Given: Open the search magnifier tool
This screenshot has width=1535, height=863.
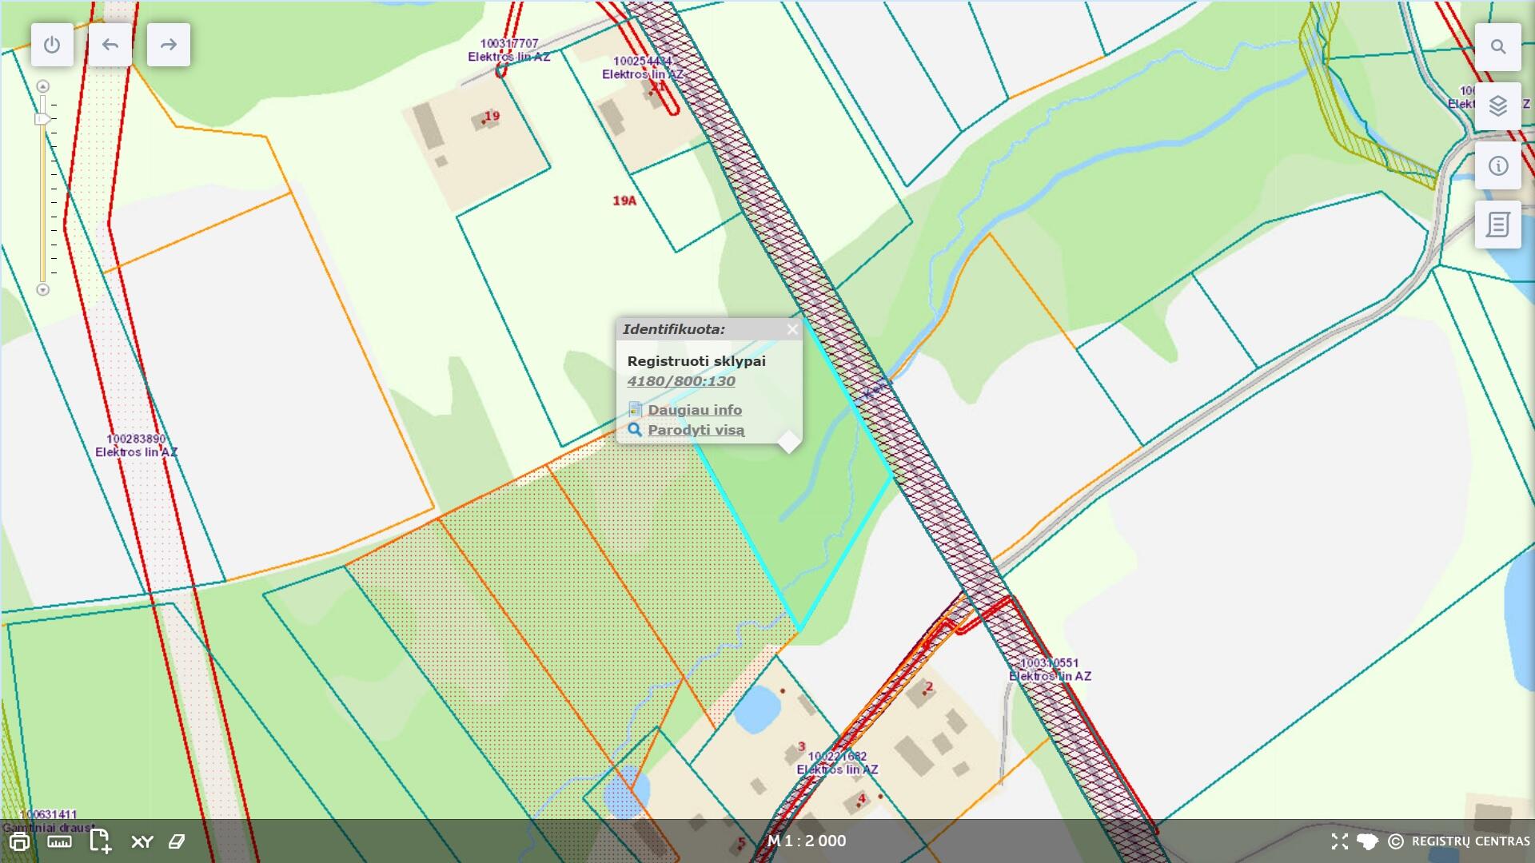Looking at the screenshot, I should click(1497, 47).
